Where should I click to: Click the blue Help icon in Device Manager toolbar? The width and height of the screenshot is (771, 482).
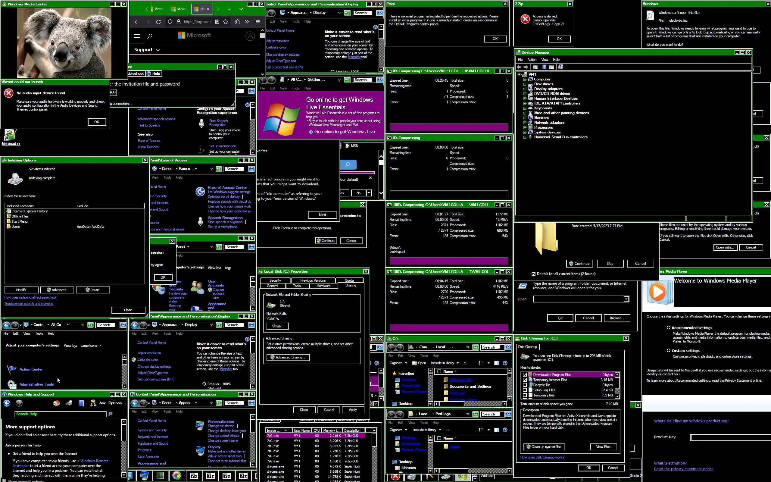(x=545, y=67)
